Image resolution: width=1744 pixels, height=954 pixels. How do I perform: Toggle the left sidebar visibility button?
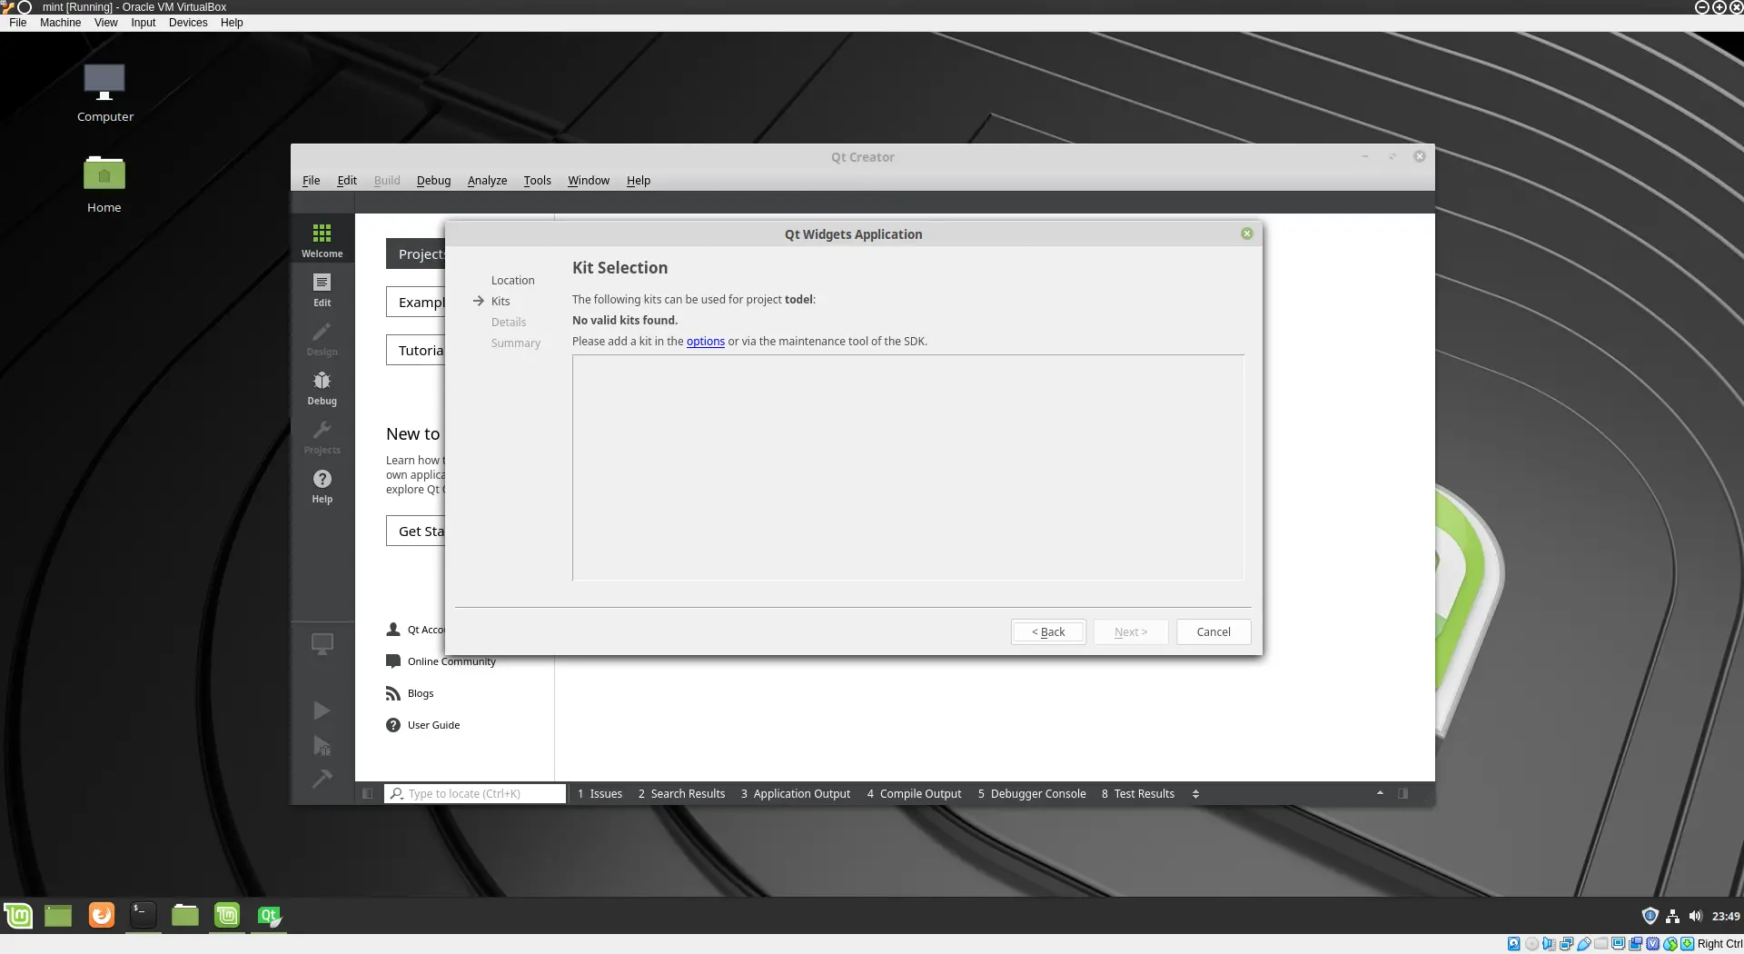[367, 794]
